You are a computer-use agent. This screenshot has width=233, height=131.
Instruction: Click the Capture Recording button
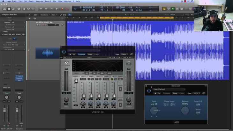[x=67, y=9]
